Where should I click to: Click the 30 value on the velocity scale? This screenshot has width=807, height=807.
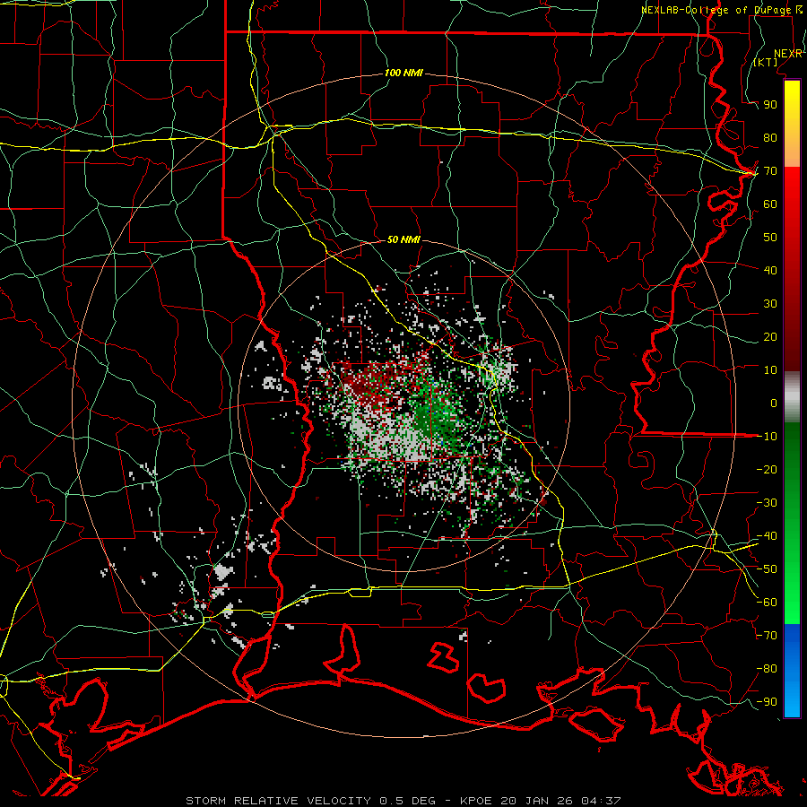[770, 304]
